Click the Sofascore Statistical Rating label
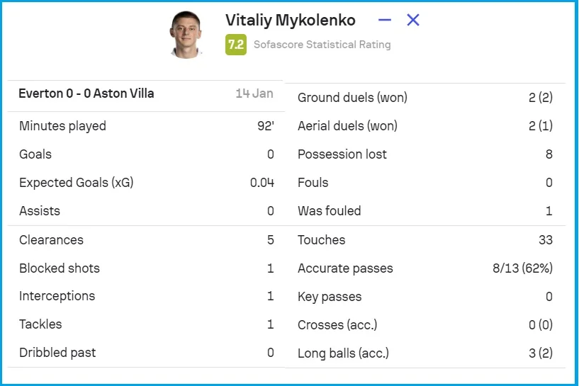The width and height of the screenshot is (579, 386). tap(322, 45)
